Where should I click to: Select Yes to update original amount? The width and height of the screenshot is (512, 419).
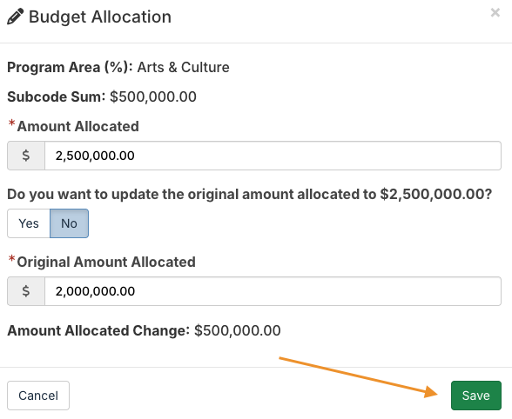pyautogui.click(x=29, y=223)
